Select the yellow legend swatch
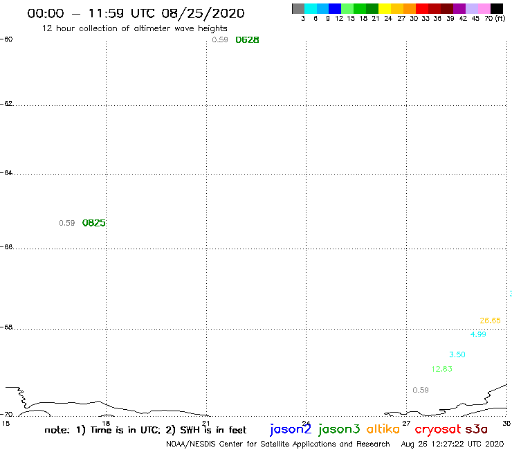Screen dimensions: 512x450 pos(385,8)
